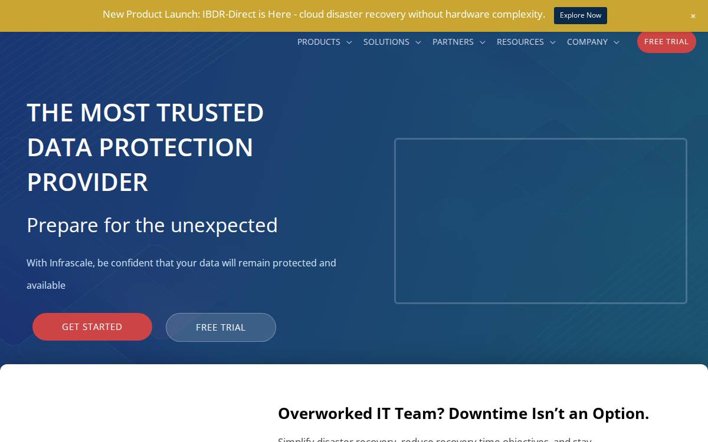708x442 pixels.
Task: Click the red FREE TRIAL button in navigation
Action: tap(667, 42)
